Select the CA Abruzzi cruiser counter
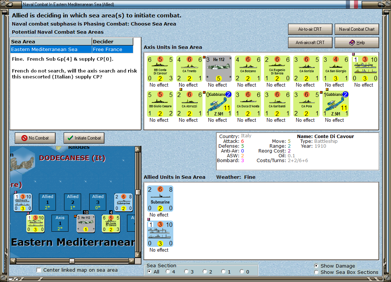391x282 pixels. pos(189,104)
